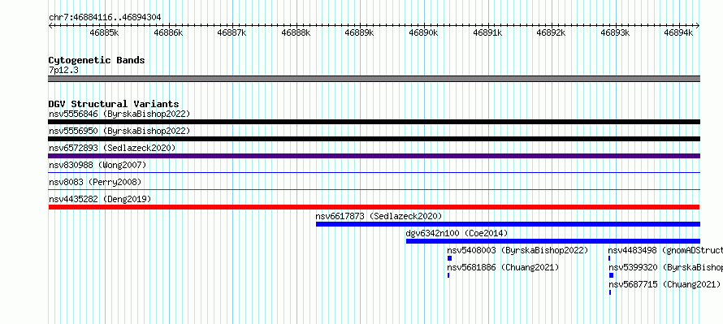Viewport: 723px width, 324px height.
Task: Open the nsv830988 (Wong2007) label
Action: (97, 165)
